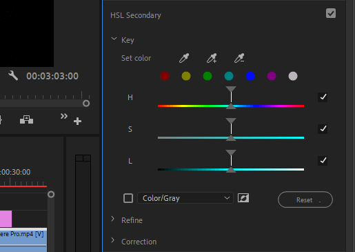
Task: Open the Color/Gray dropdown
Action: point(185,198)
